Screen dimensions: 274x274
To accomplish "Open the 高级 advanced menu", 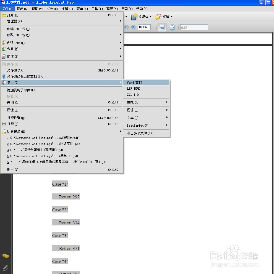I will (112, 9).
